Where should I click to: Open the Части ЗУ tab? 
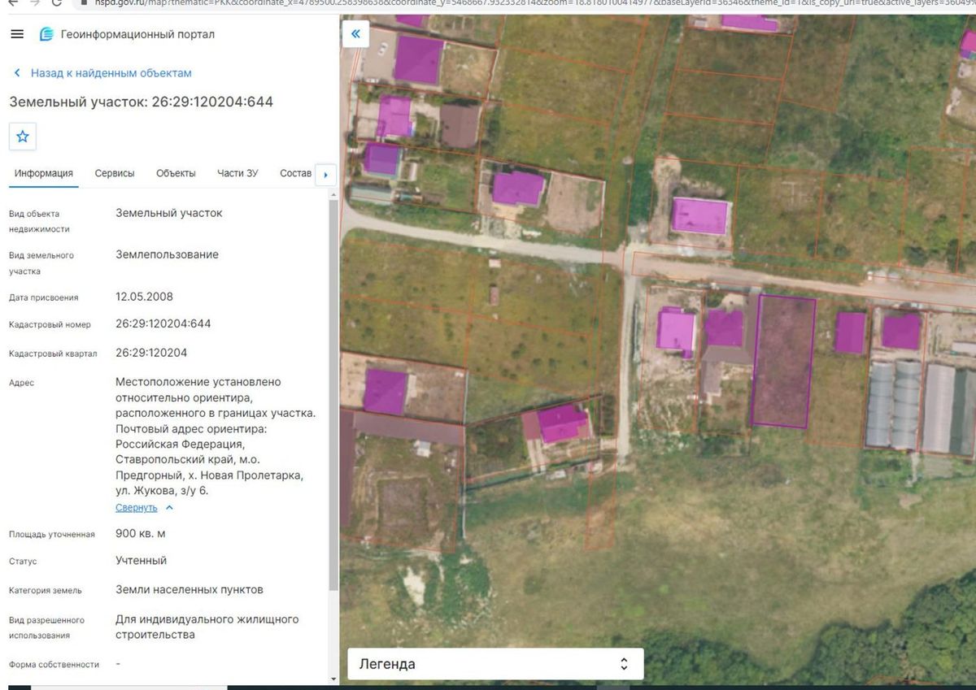click(237, 173)
